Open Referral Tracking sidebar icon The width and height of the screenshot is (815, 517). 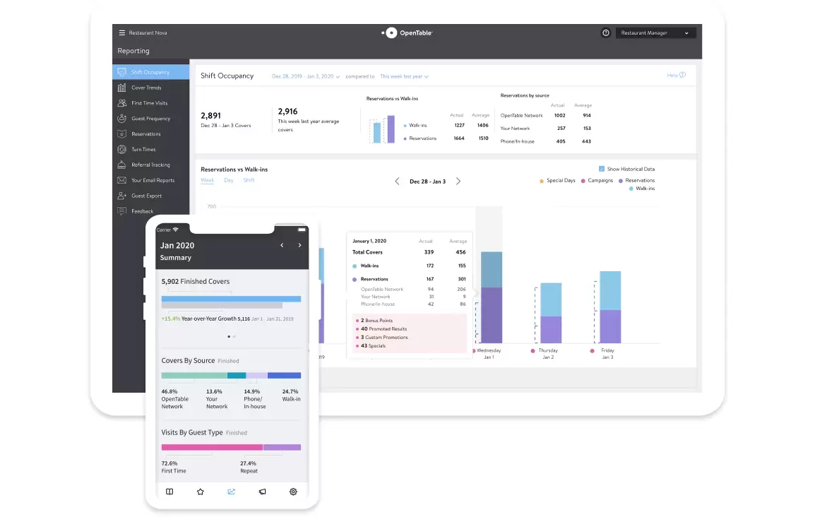pos(121,165)
